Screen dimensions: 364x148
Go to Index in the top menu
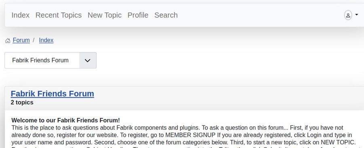pyautogui.click(x=21, y=15)
